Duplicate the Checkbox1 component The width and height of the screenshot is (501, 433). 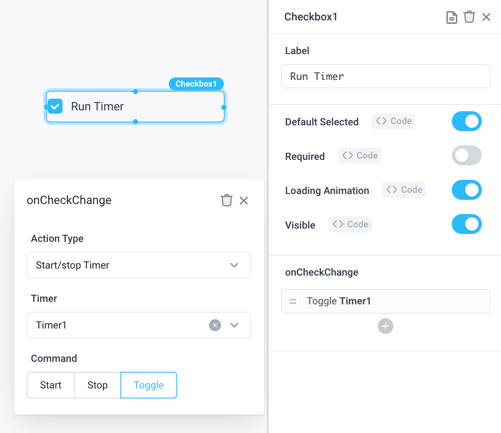click(x=451, y=17)
